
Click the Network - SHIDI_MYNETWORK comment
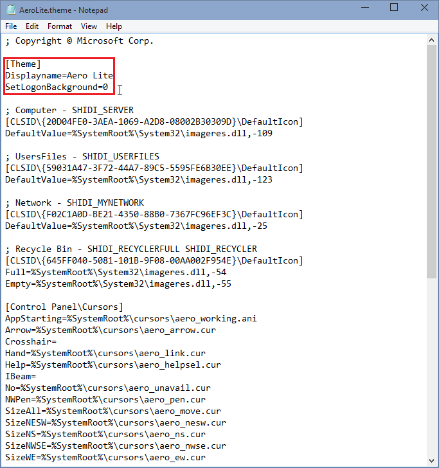pyautogui.click(x=75, y=203)
